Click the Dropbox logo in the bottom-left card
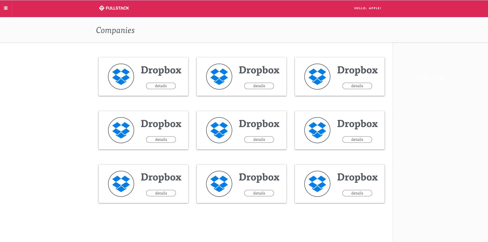 (x=121, y=184)
